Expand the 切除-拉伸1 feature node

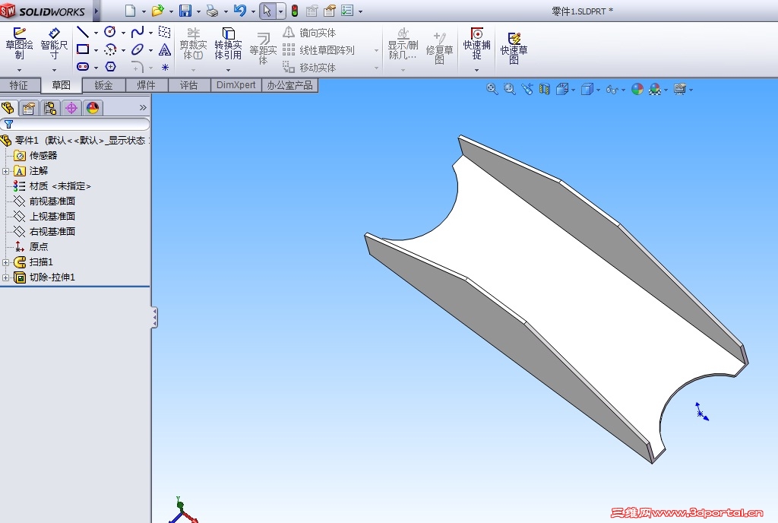click(5, 278)
